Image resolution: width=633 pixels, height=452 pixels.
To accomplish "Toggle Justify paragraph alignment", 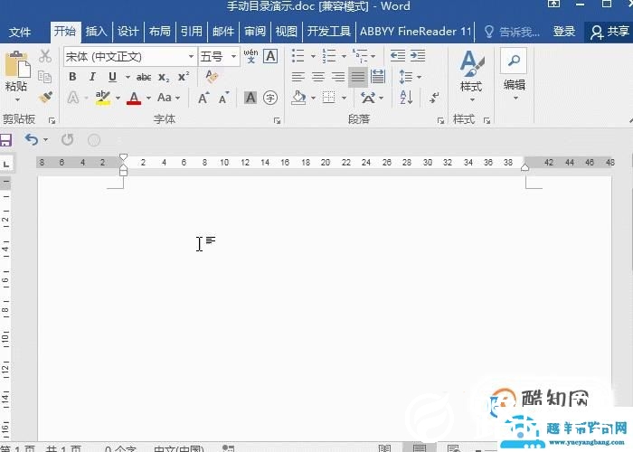I will [358, 77].
